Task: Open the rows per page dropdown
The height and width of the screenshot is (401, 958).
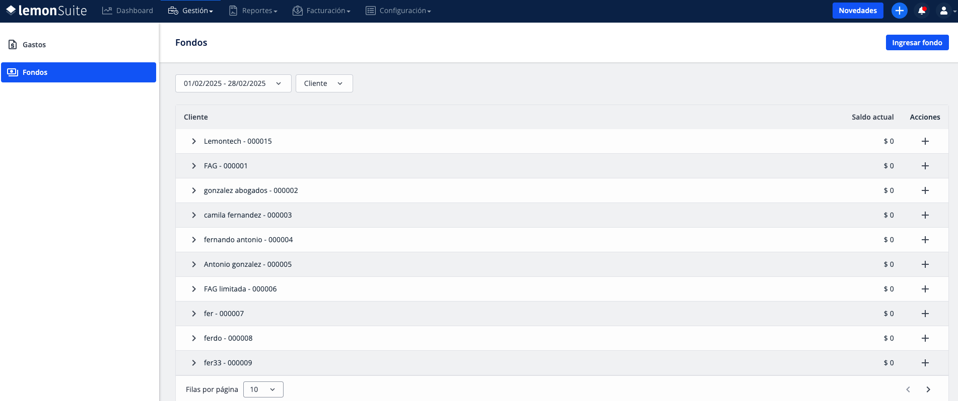Action: pos(263,389)
